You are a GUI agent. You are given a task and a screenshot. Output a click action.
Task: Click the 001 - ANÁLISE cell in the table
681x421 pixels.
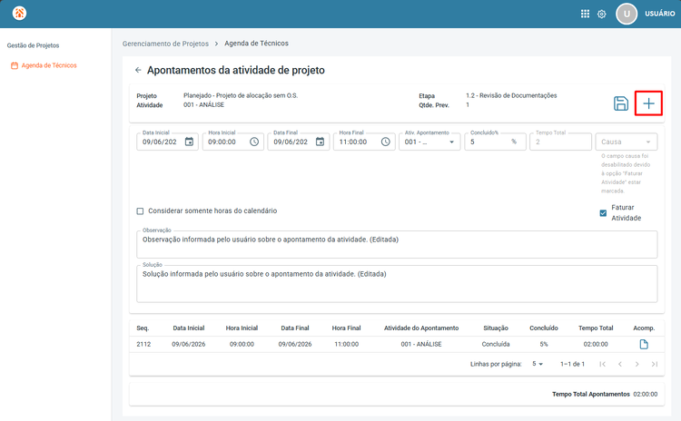click(420, 344)
